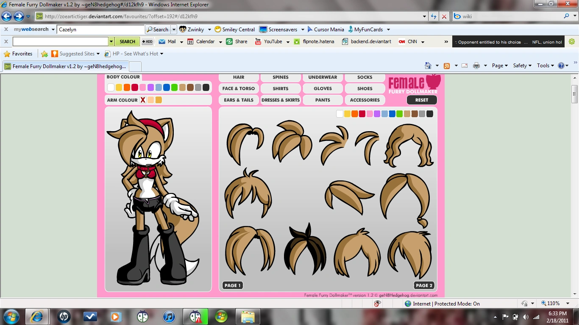Click the volume speaker tray icon
The height and width of the screenshot is (325, 579).
point(526,317)
